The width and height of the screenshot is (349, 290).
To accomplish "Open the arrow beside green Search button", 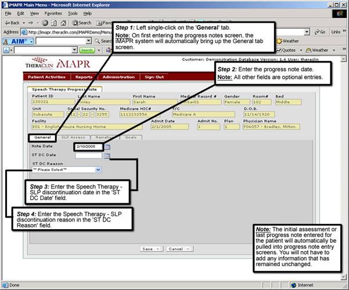I will (99, 50).
